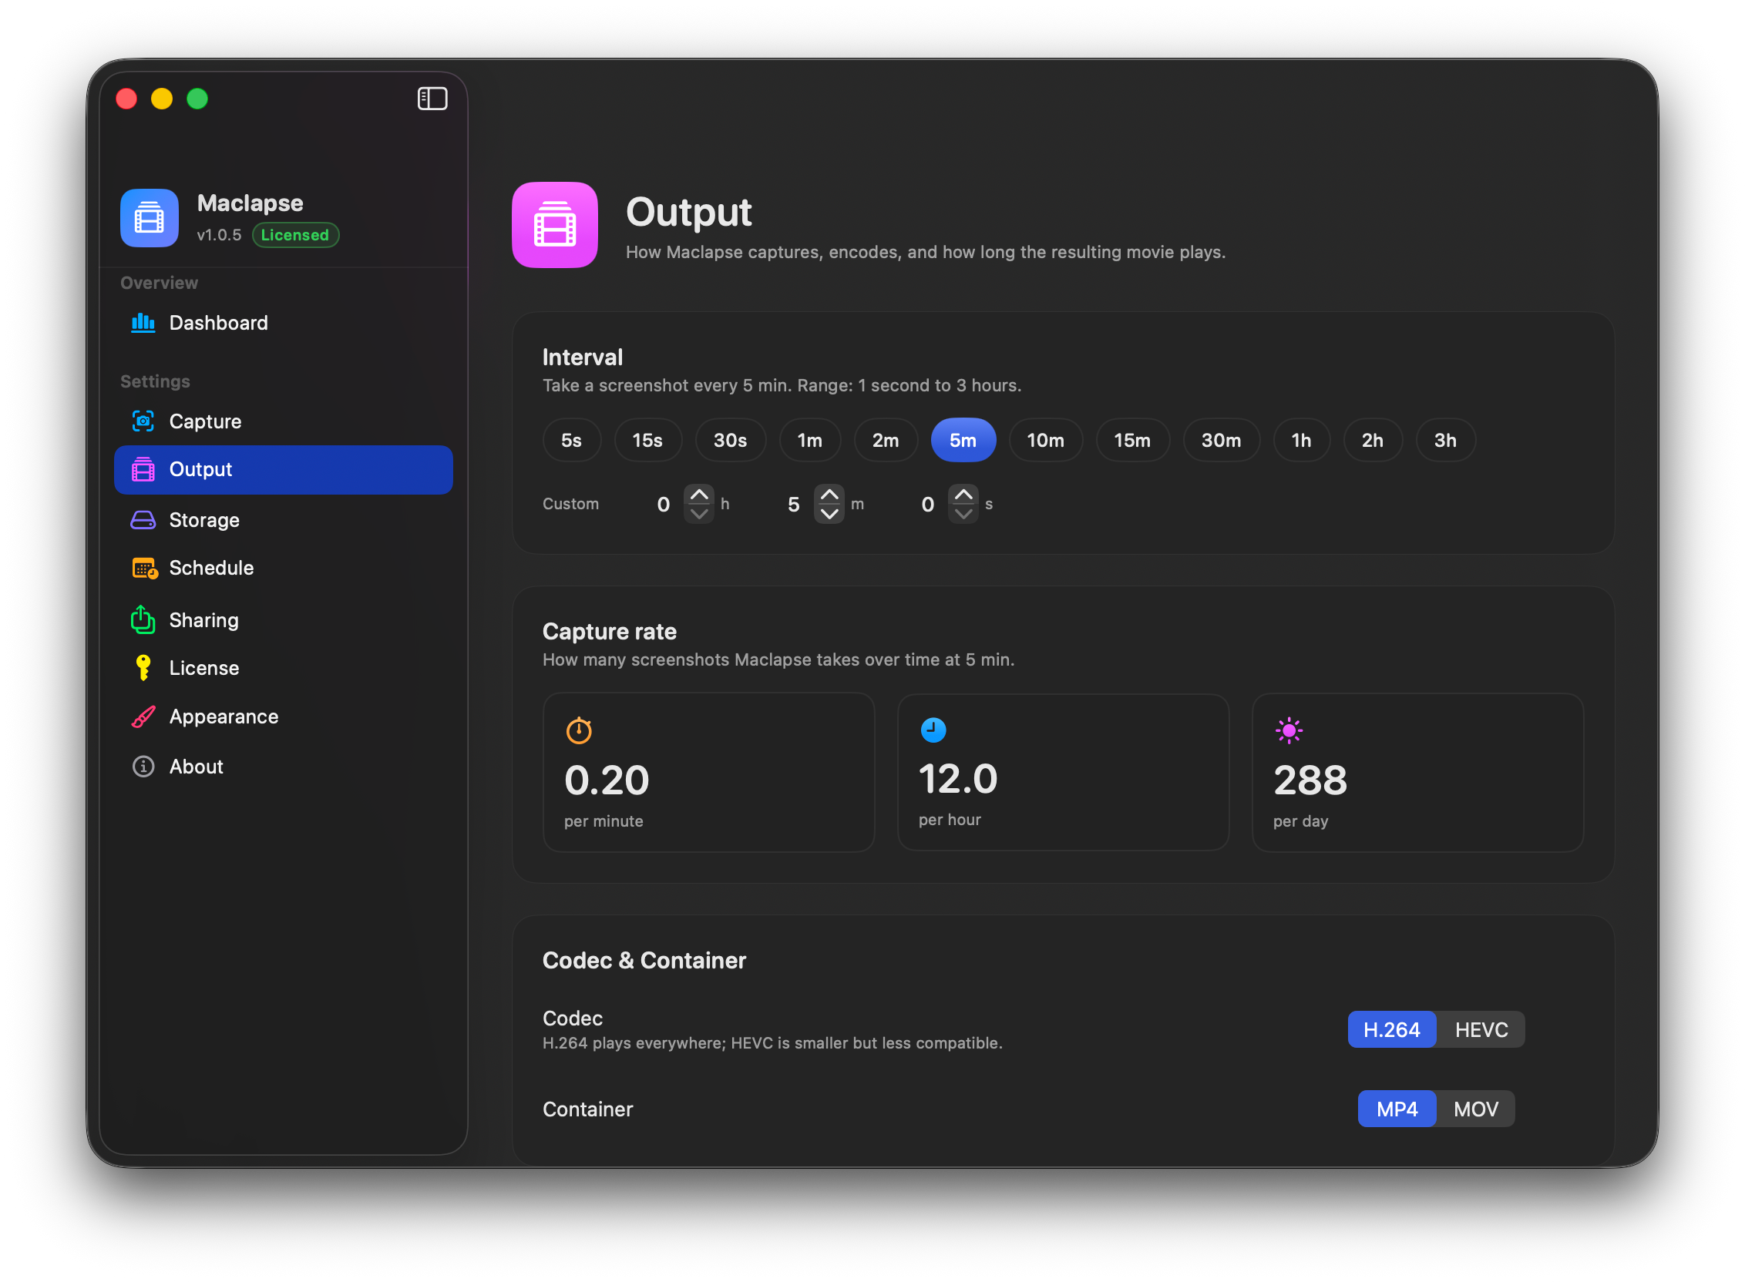Choose the 15s interval preset
The height and width of the screenshot is (1282, 1745).
(647, 440)
